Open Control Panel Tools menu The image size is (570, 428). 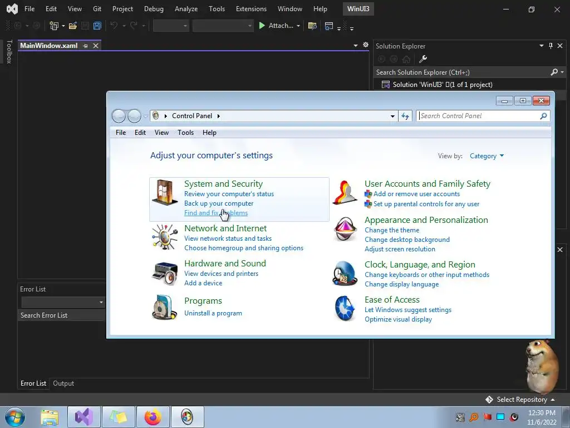(185, 133)
